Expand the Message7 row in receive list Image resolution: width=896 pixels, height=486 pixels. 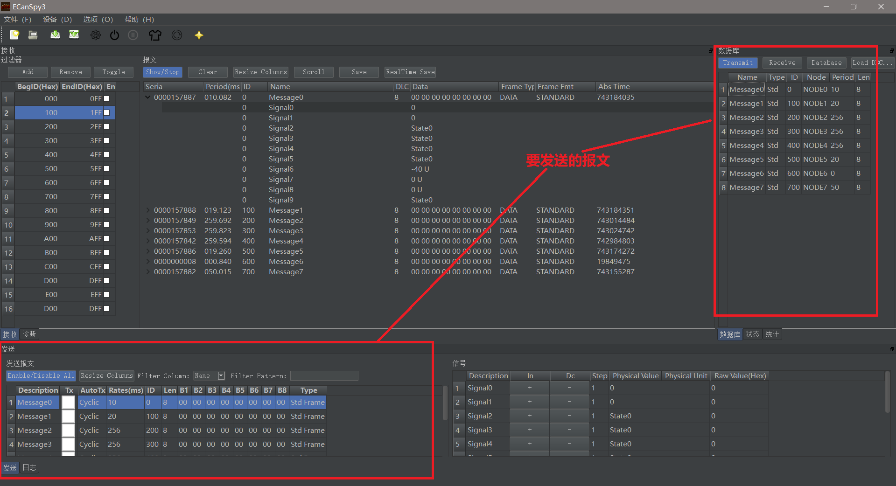coord(148,272)
